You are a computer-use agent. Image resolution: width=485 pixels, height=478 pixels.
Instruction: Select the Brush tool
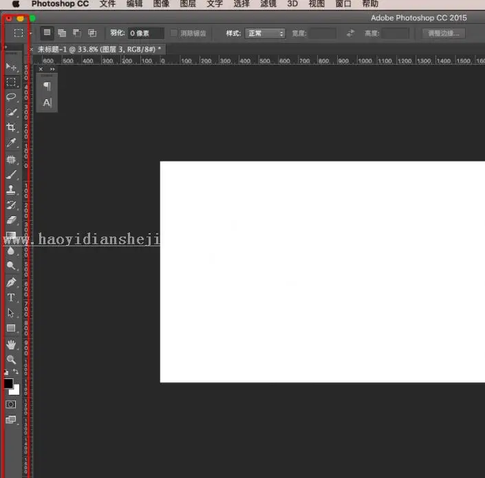(11, 175)
